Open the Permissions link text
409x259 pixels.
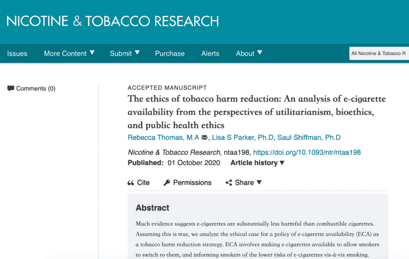(x=192, y=183)
